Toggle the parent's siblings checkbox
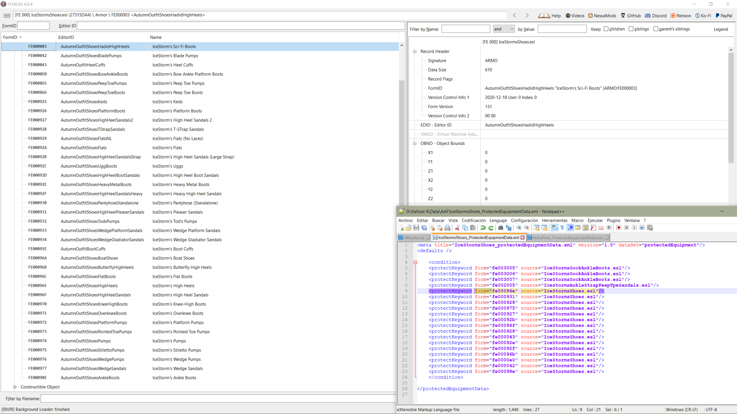This screenshot has height=414, width=737. pyautogui.click(x=656, y=29)
